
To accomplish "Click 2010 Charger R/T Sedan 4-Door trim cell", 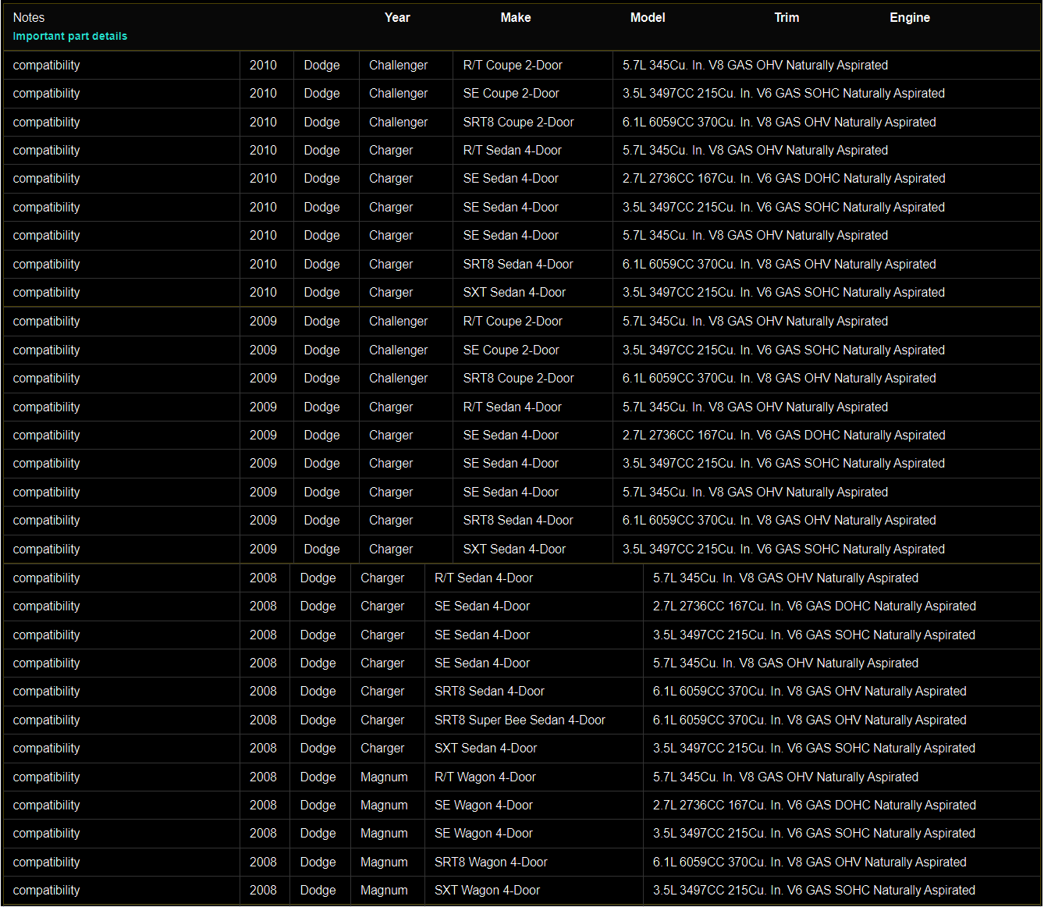I will 512,150.
